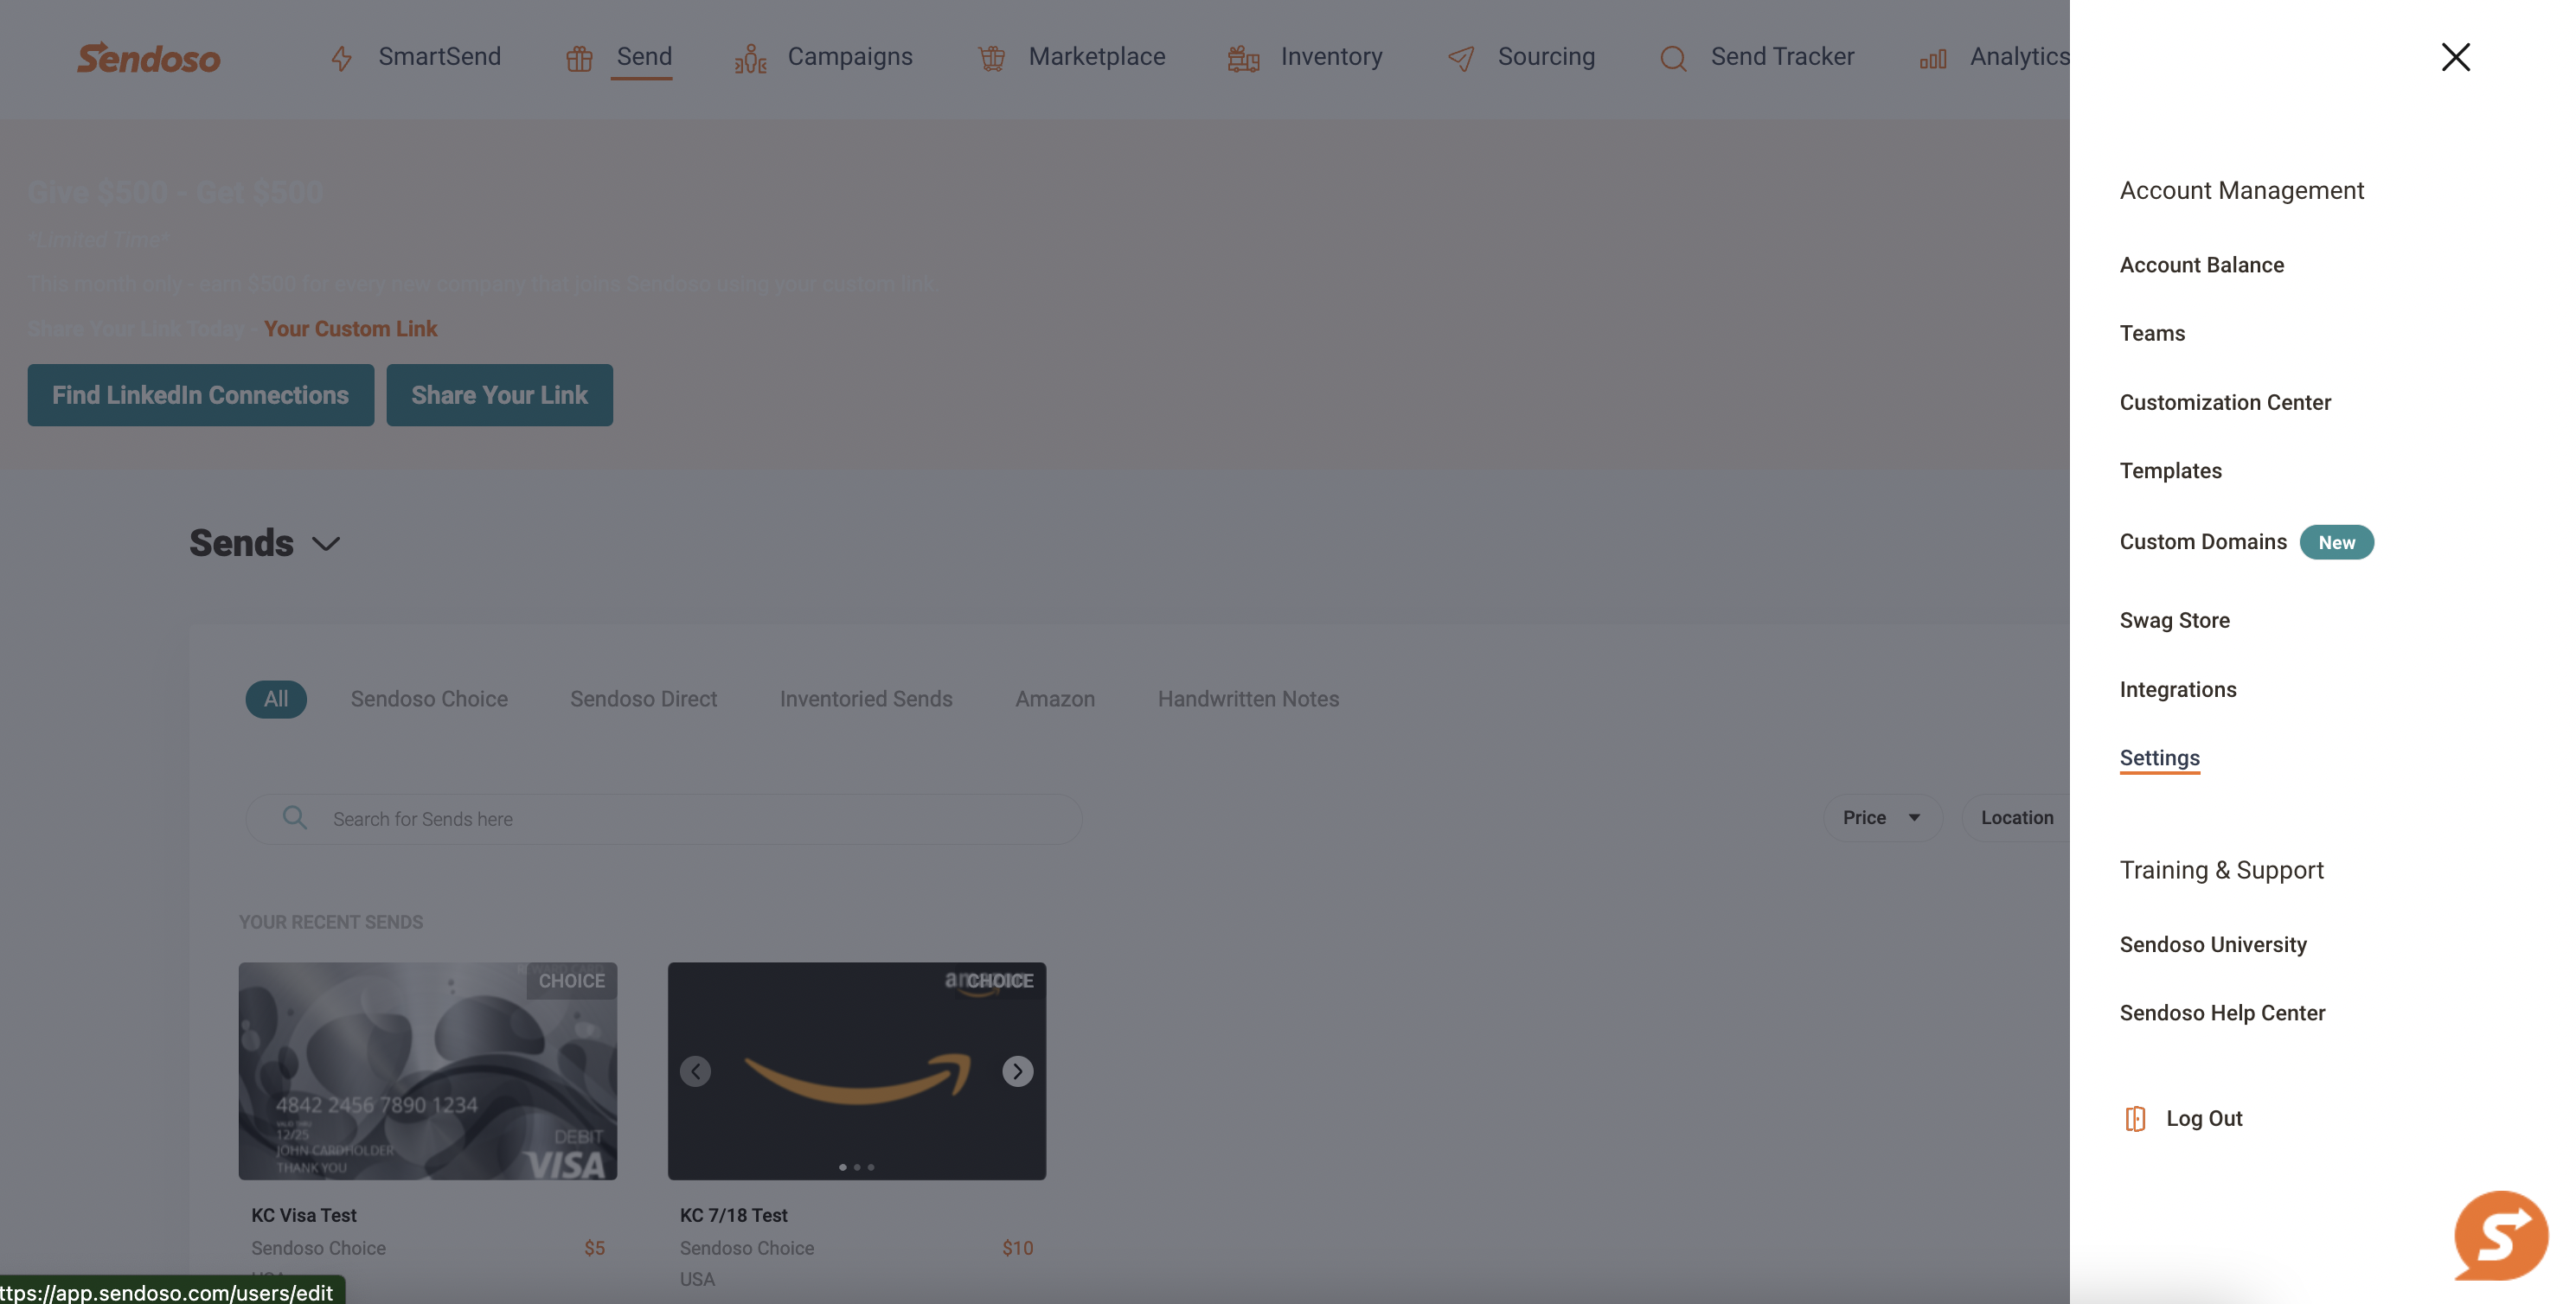Click the Send Tracker magnifier icon
Screen dimensions: 2576x1304
point(1673,59)
